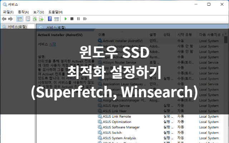Click the Restart Service icon
Viewport: 229px width, 143px height.
click(x=85, y=19)
